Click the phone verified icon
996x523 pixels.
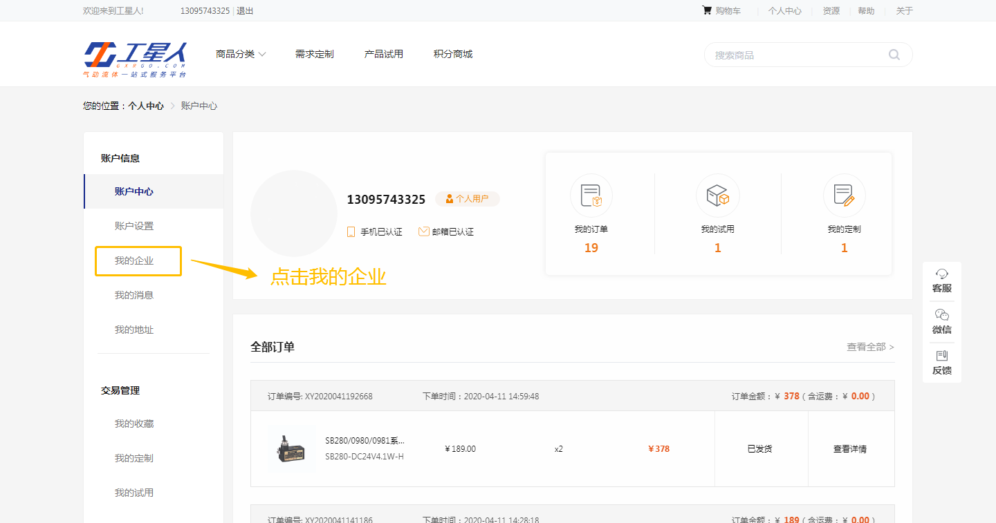[x=351, y=232]
